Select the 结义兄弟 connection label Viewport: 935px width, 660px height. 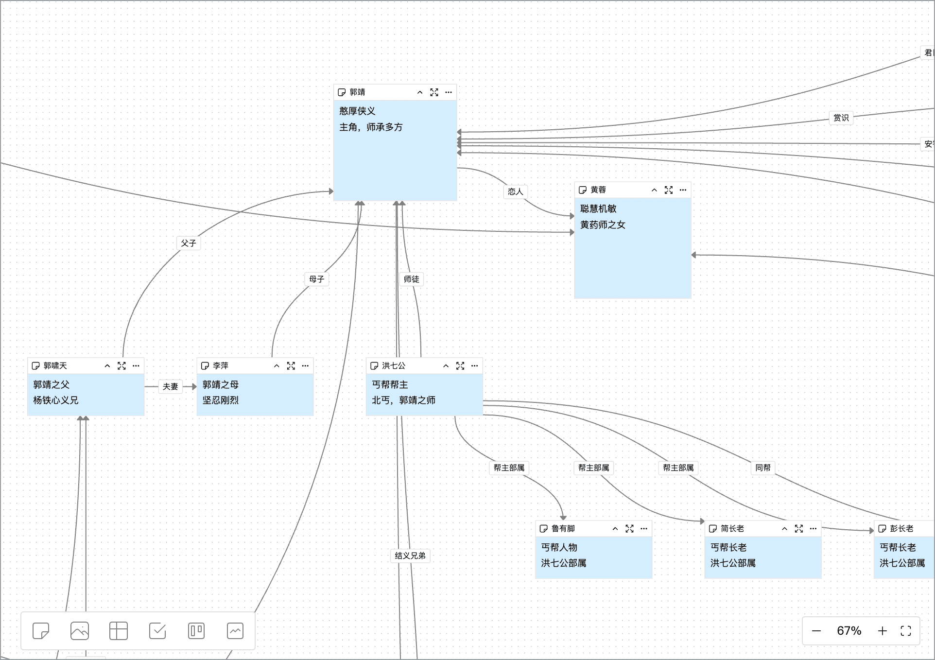(410, 556)
